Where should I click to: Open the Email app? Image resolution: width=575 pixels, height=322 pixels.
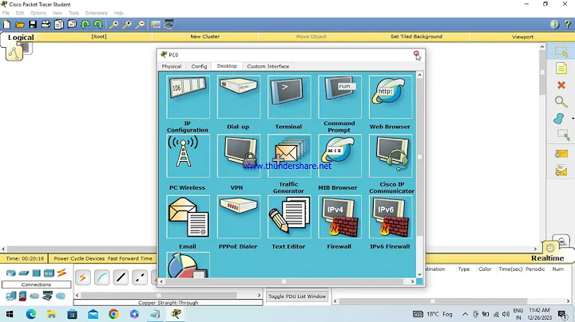point(188,217)
